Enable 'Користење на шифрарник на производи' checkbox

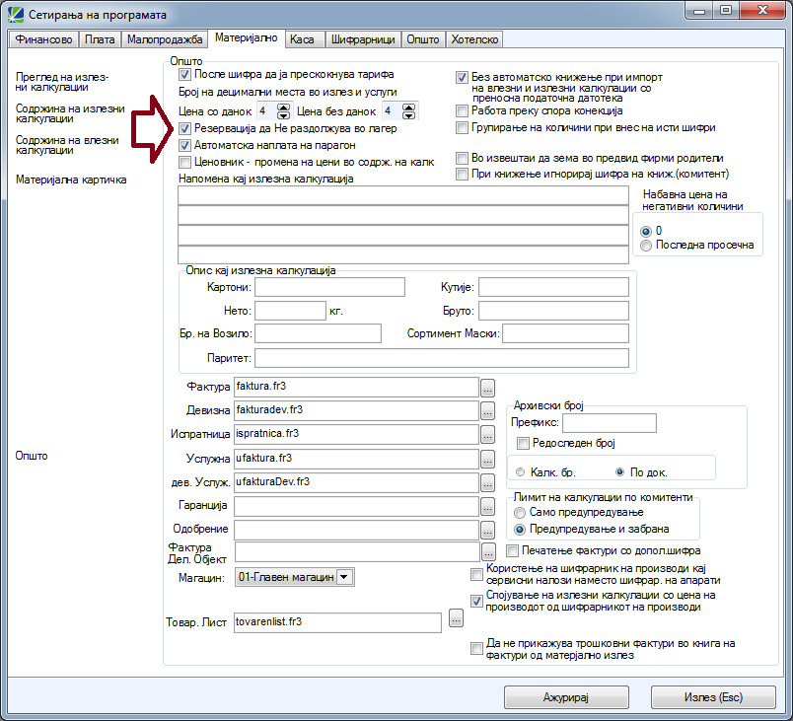[476, 574]
